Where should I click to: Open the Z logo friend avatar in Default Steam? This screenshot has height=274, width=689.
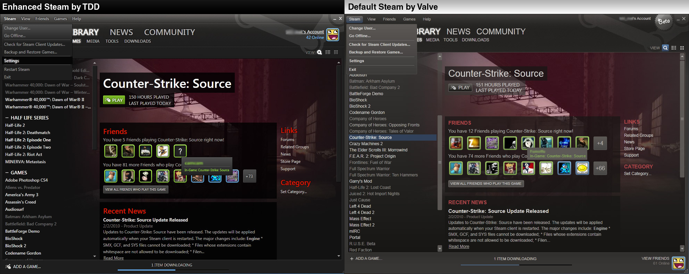pyautogui.click(x=474, y=143)
